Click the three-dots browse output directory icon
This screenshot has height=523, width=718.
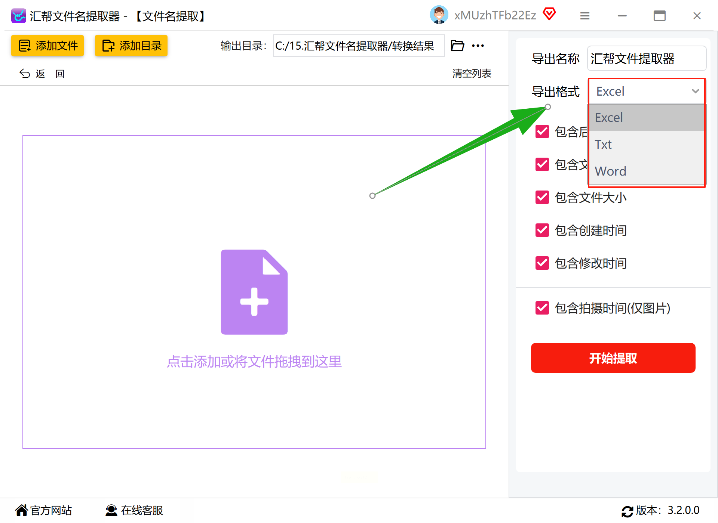point(478,46)
